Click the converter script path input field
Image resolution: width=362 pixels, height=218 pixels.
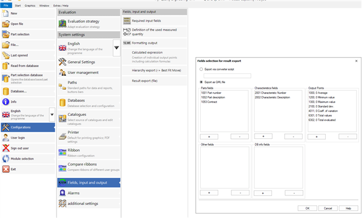coord(227,76)
